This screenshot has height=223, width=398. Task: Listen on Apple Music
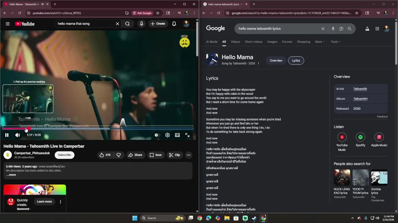[379, 140]
